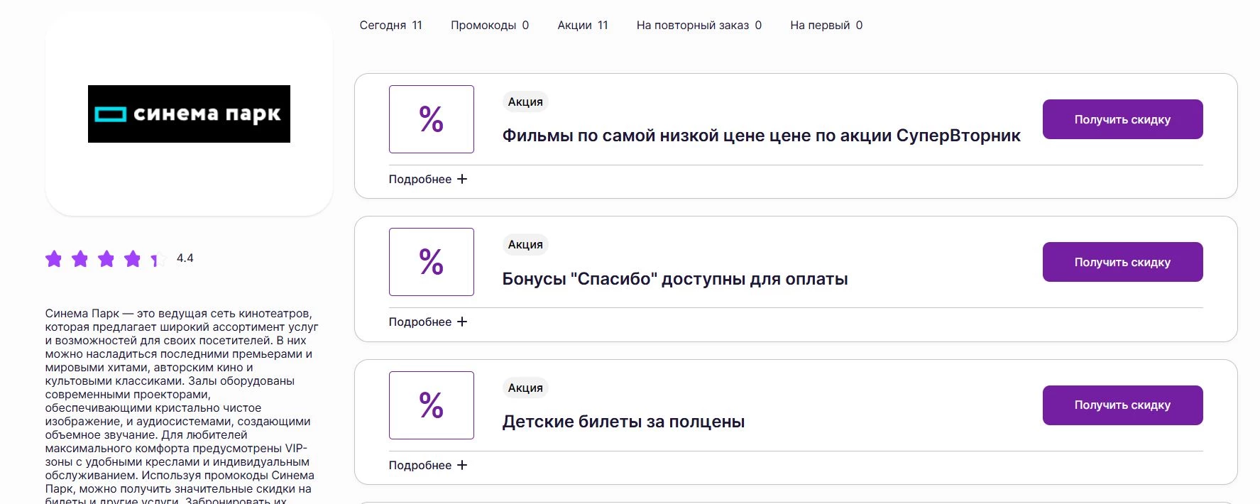The width and height of the screenshot is (1260, 504).
Task: Open the На повторный заказ tab
Action: 699,25
